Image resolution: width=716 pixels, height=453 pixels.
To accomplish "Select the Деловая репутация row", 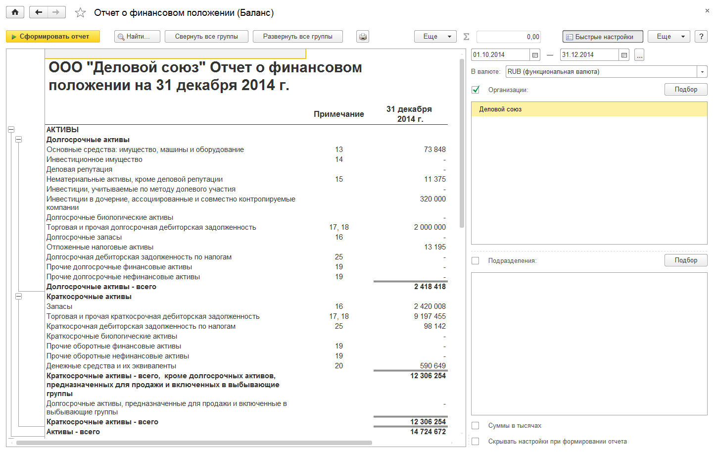I will pyautogui.click(x=79, y=169).
